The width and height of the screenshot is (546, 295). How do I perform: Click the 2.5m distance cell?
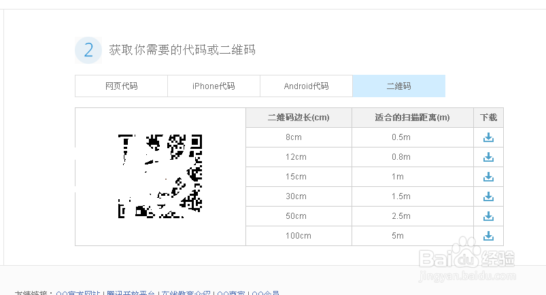point(413,216)
